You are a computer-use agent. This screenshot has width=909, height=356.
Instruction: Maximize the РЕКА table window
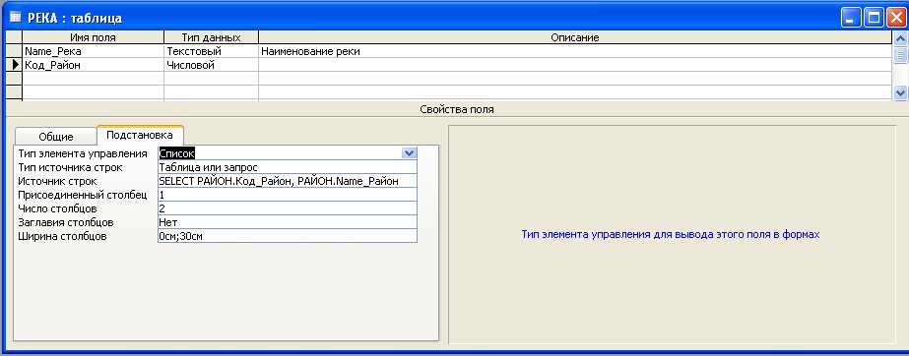[873, 18]
